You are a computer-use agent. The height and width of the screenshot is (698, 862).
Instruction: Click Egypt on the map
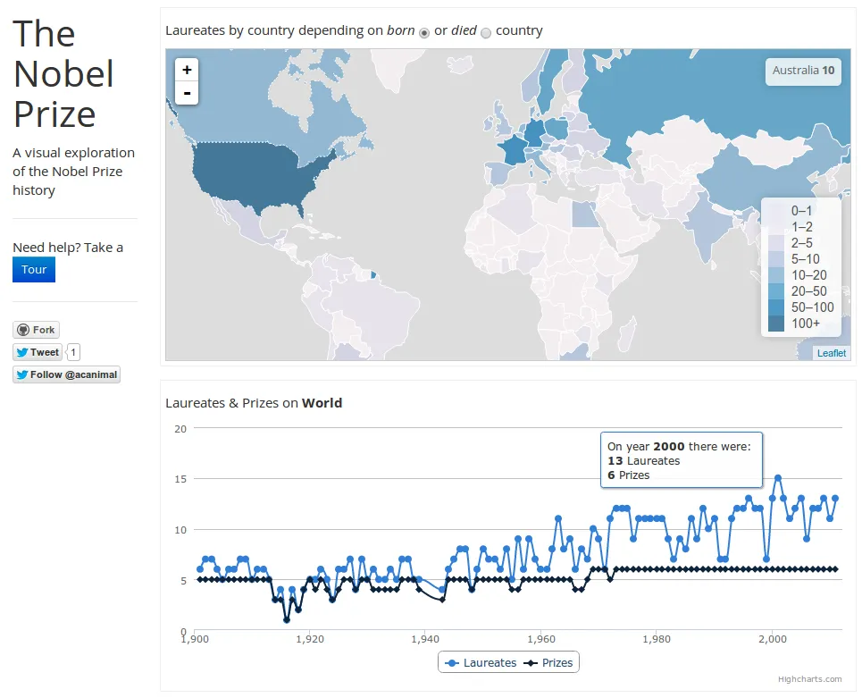click(585, 214)
